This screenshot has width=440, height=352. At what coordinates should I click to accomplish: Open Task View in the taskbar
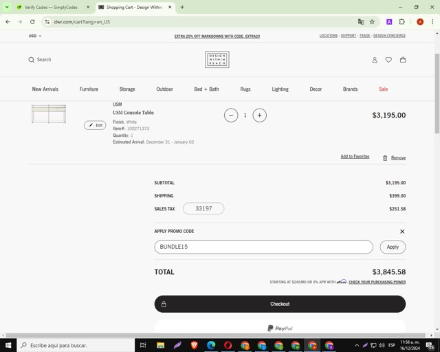143,345
